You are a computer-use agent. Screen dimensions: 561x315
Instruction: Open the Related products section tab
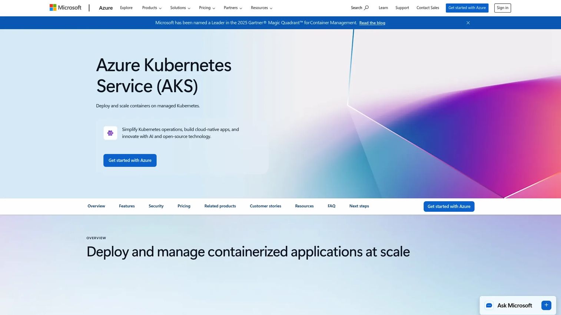click(x=220, y=206)
